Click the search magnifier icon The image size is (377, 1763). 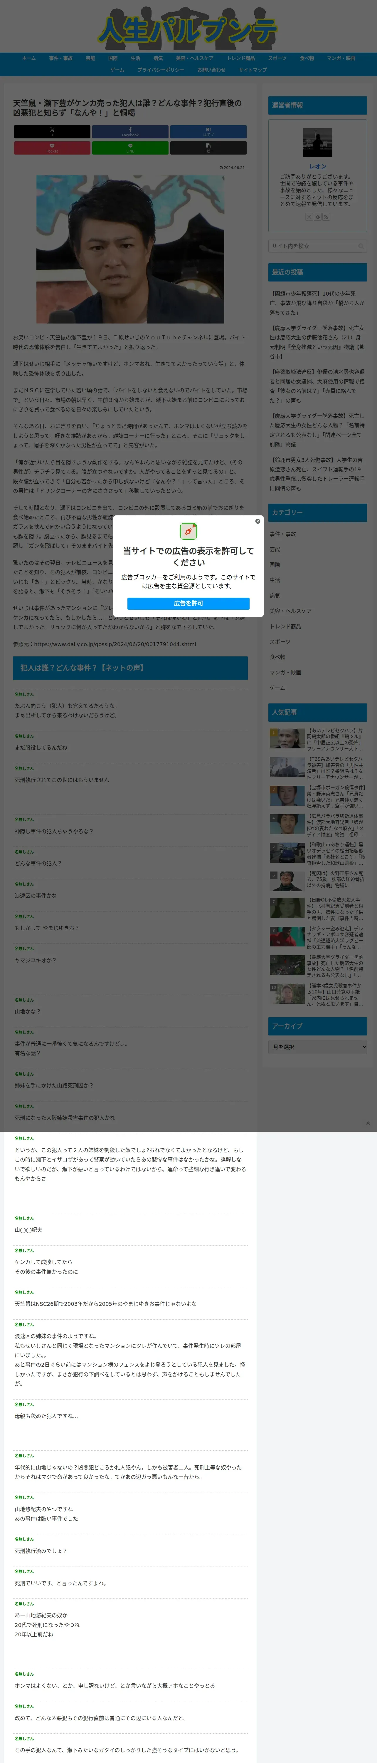[x=361, y=247]
